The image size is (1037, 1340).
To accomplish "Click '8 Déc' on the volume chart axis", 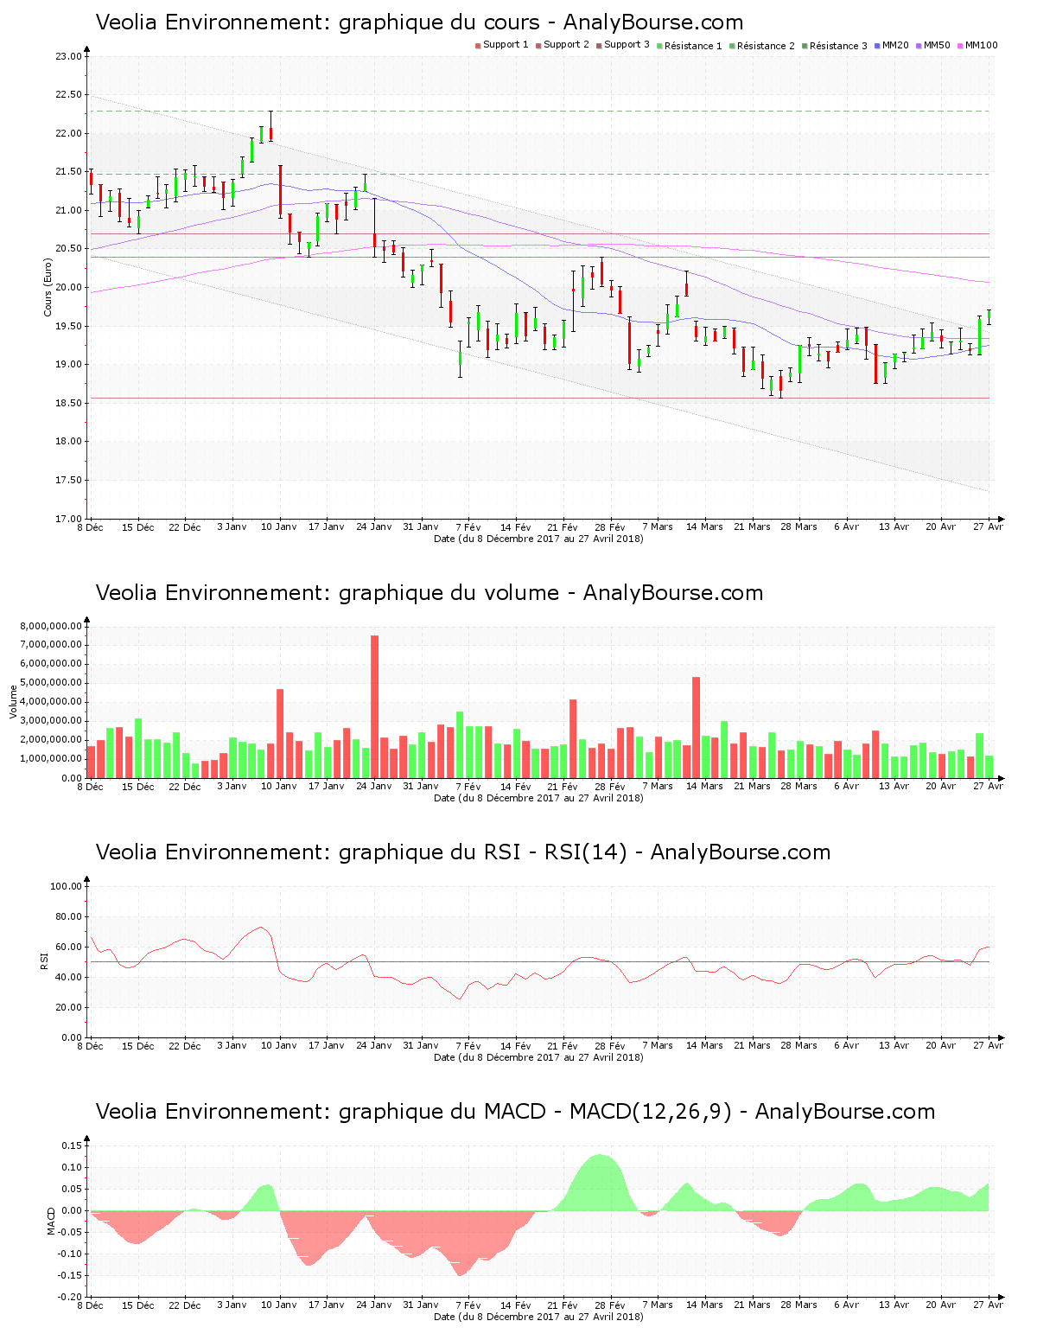I will pos(90,787).
